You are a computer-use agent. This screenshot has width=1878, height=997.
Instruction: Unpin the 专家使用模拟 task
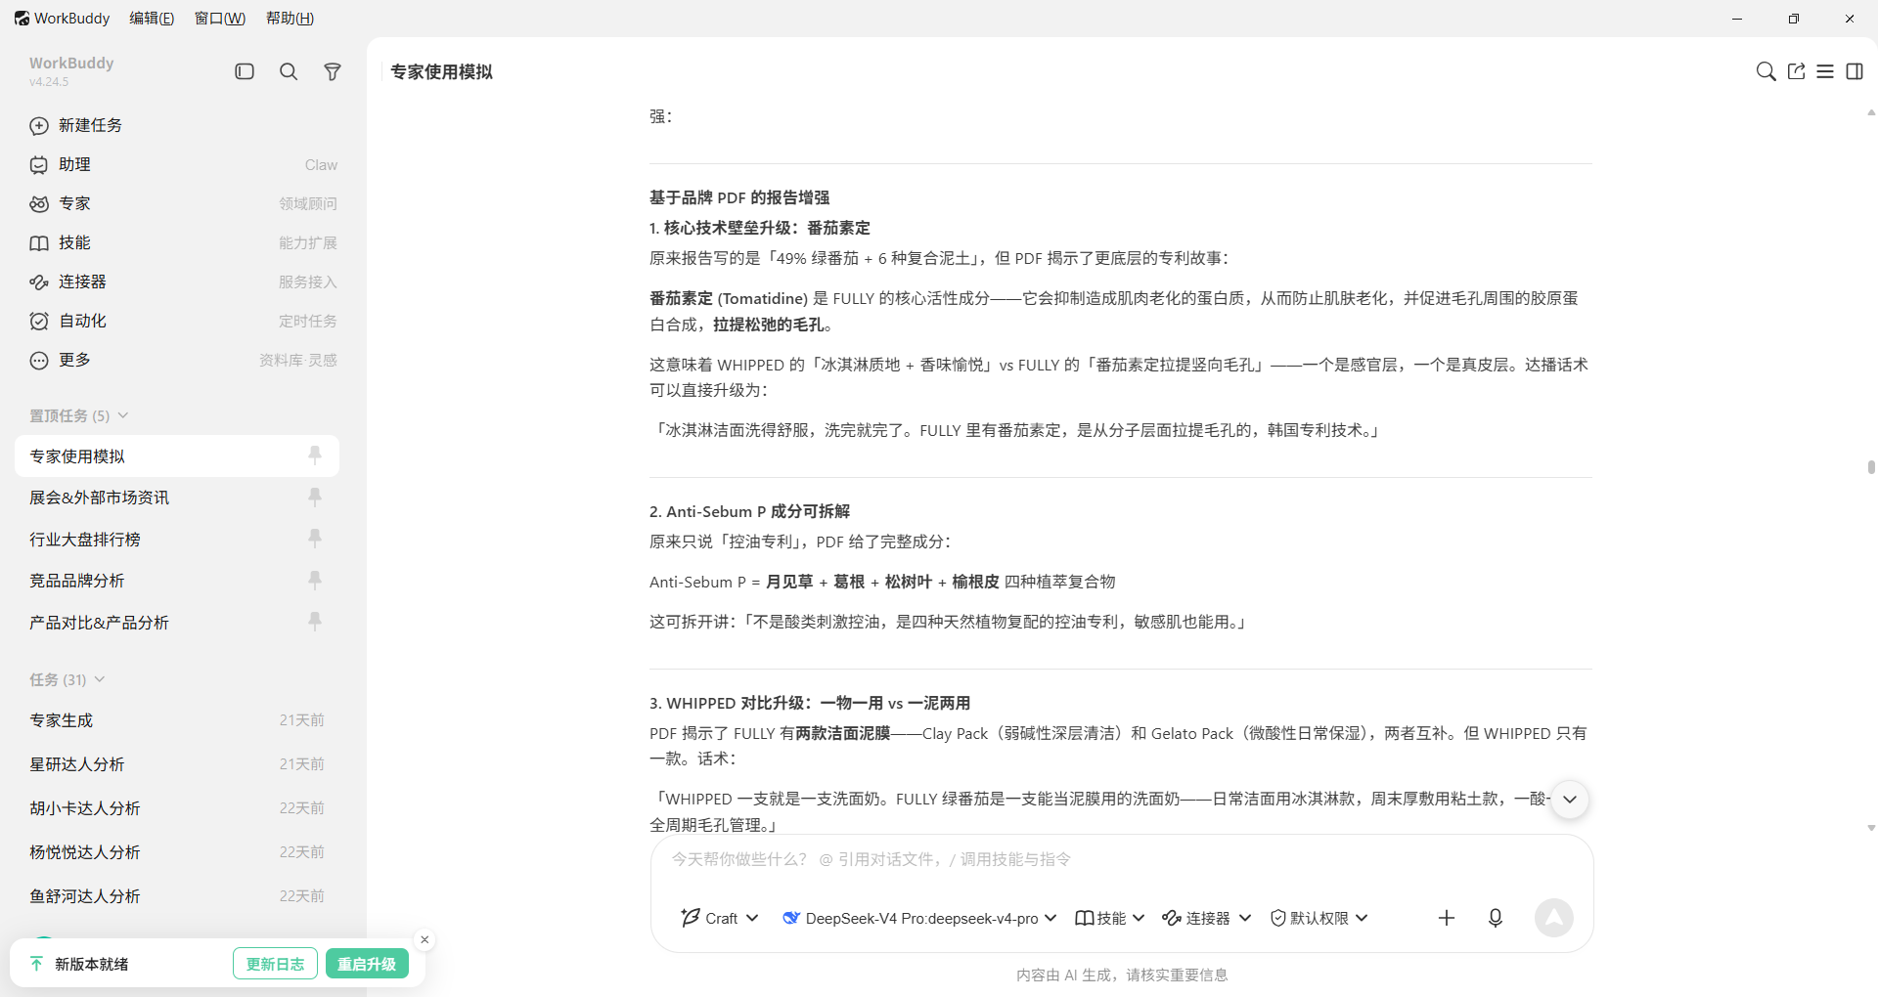pos(315,455)
